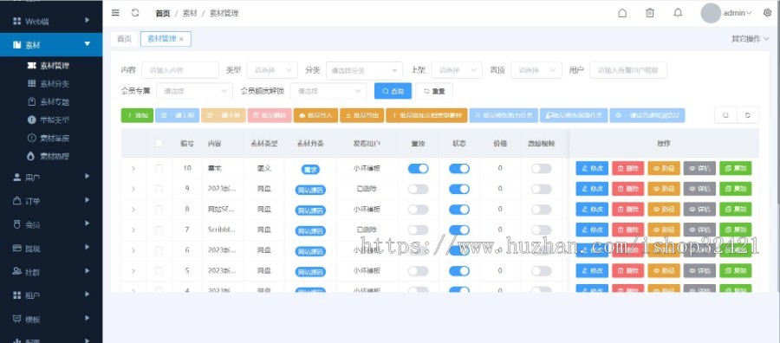Screen dimensions: 780x343
Task: Expand the 提现 sidebar menu
Action: tap(51, 248)
